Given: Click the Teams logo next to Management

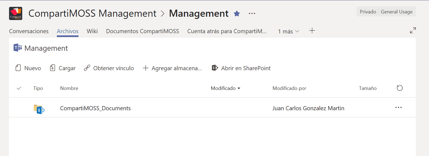Looking at the screenshot, I should point(18,48).
